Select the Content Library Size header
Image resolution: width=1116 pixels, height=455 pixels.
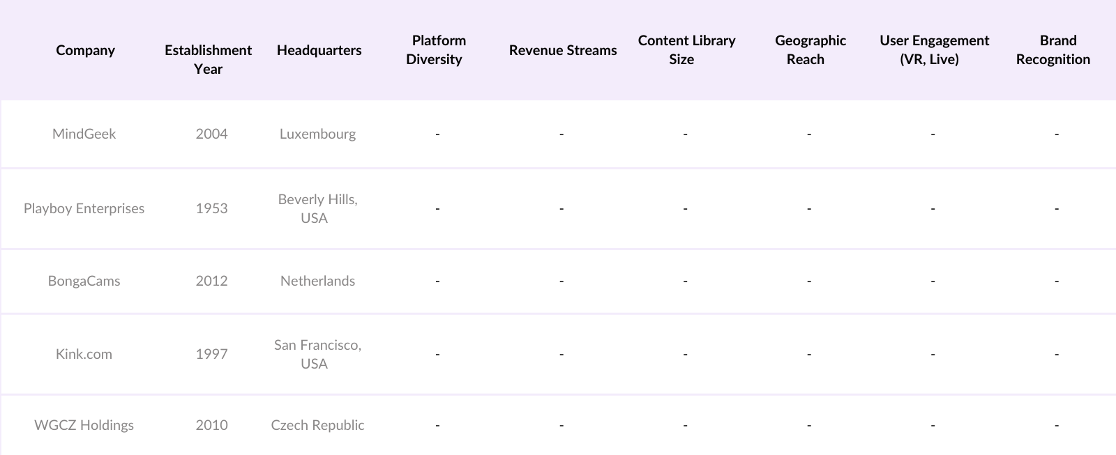click(x=686, y=50)
